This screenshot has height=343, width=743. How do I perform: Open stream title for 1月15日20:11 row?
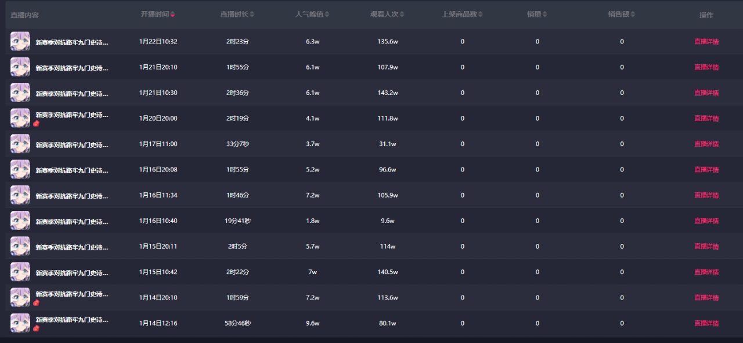(x=72, y=247)
